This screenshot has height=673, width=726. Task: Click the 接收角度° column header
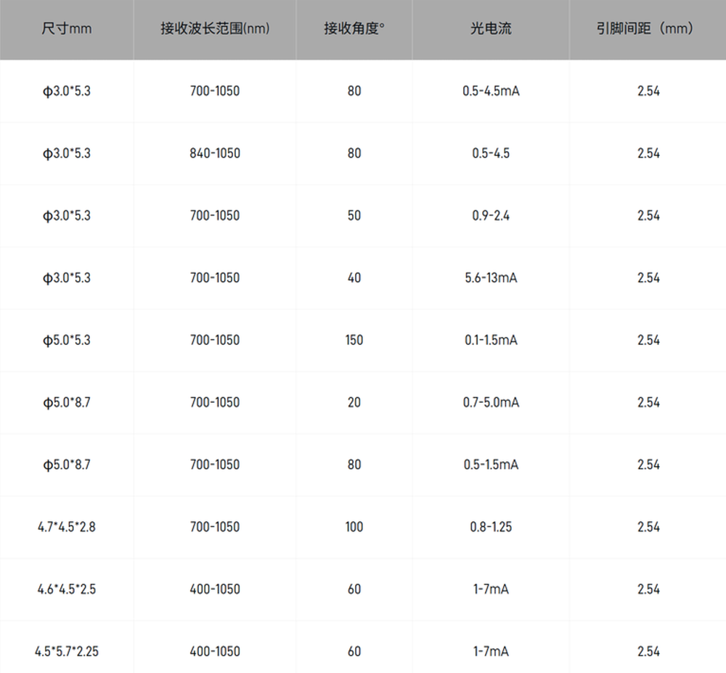coord(354,30)
